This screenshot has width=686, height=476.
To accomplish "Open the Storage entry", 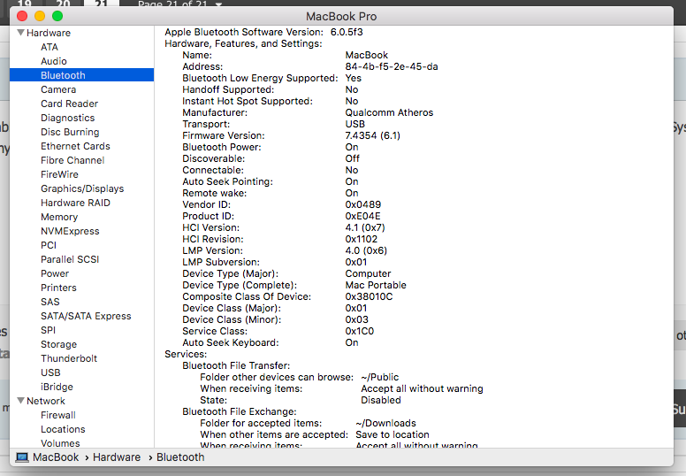I will click(x=58, y=344).
